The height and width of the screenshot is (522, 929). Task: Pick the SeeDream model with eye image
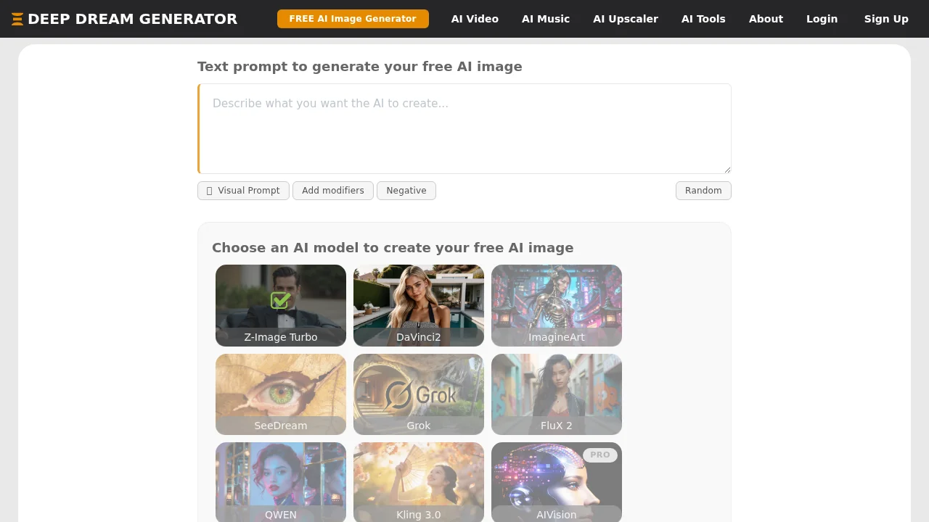tap(281, 394)
